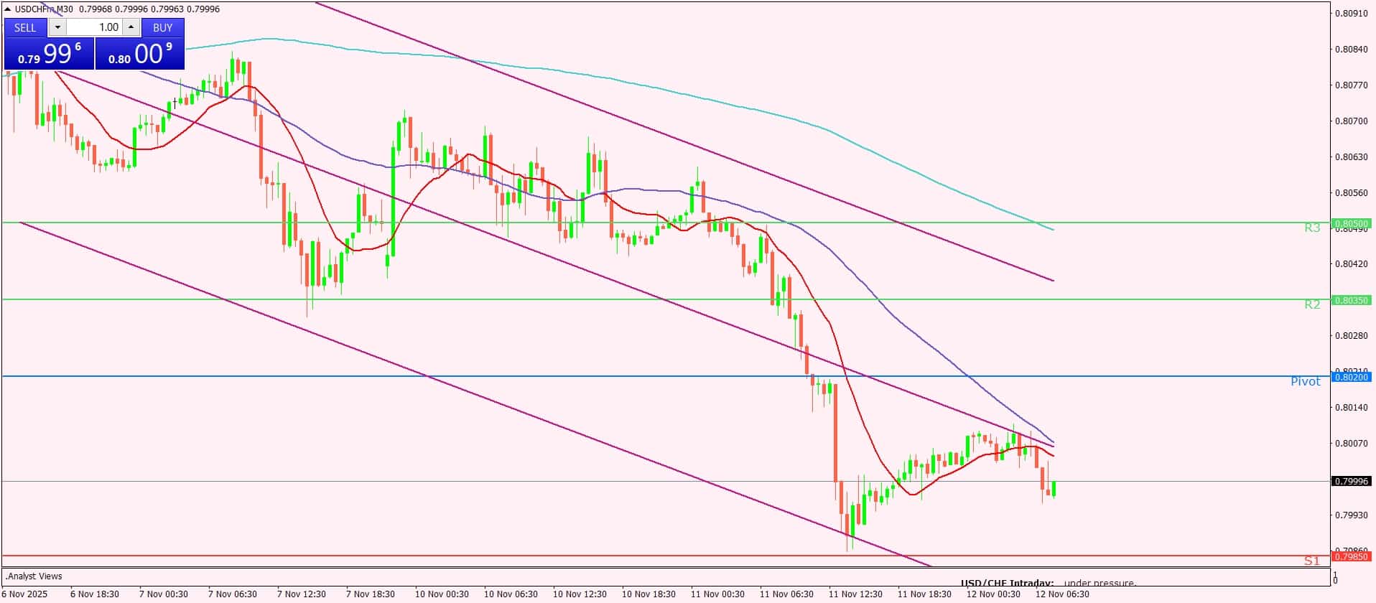Click the BUY button in one-click trading panel
Screen dimensions: 1376x603
163,27
